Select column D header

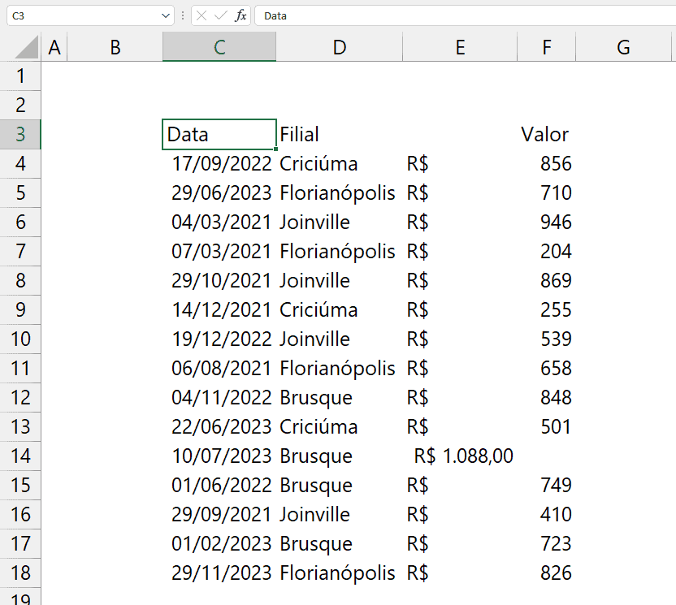(x=340, y=47)
